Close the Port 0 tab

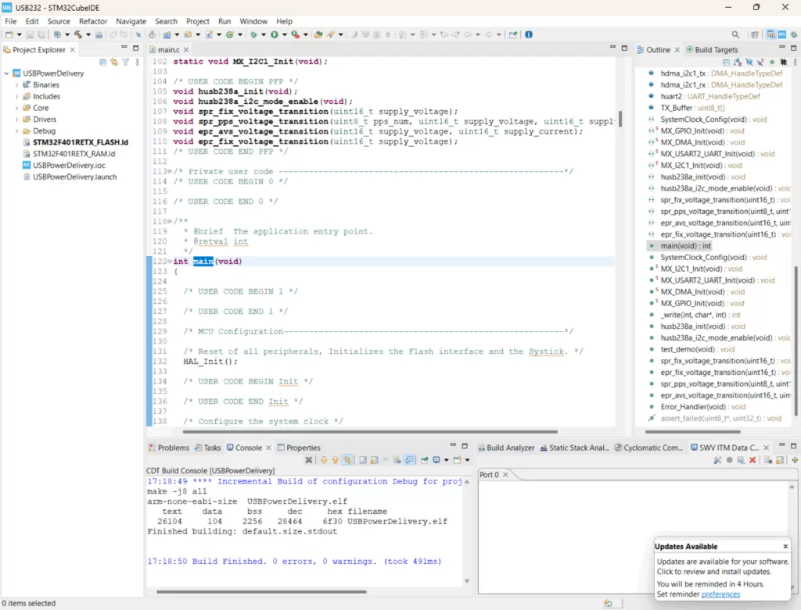[505, 474]
